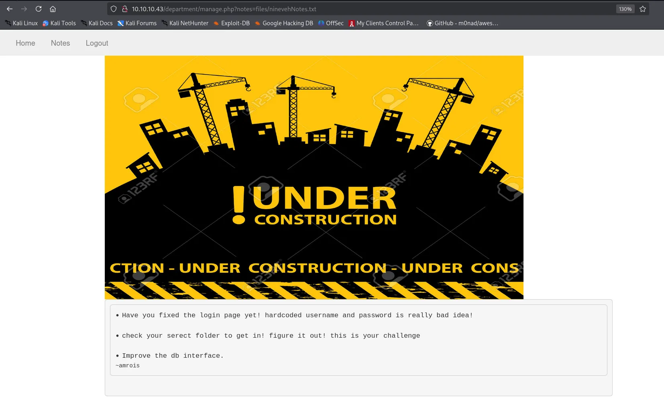Screen dimensions: 664x401
Task: Log out via the Logout nav item
Action: [x=97, y=43]
